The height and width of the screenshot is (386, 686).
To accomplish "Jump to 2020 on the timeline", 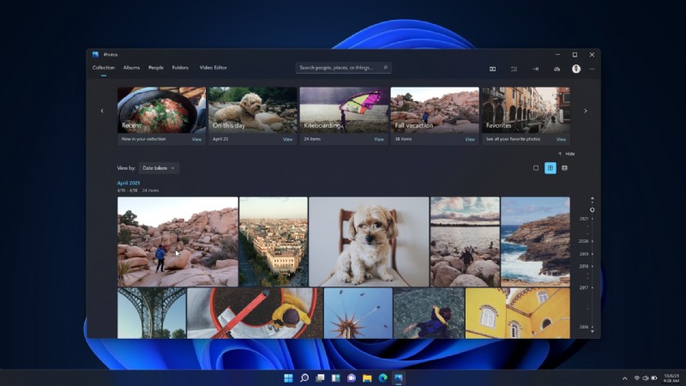I will [x=584, y=241].
